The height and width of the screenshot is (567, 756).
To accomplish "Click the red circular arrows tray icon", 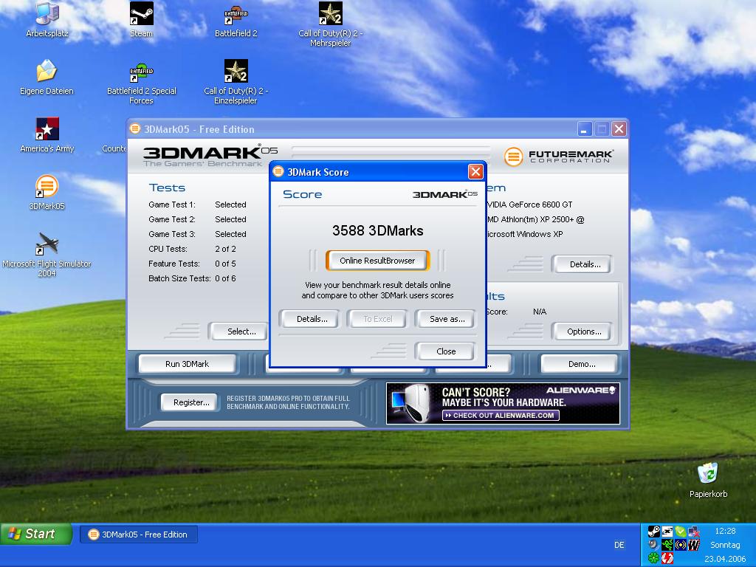I will pyautogui.click(x=667, y=558).
